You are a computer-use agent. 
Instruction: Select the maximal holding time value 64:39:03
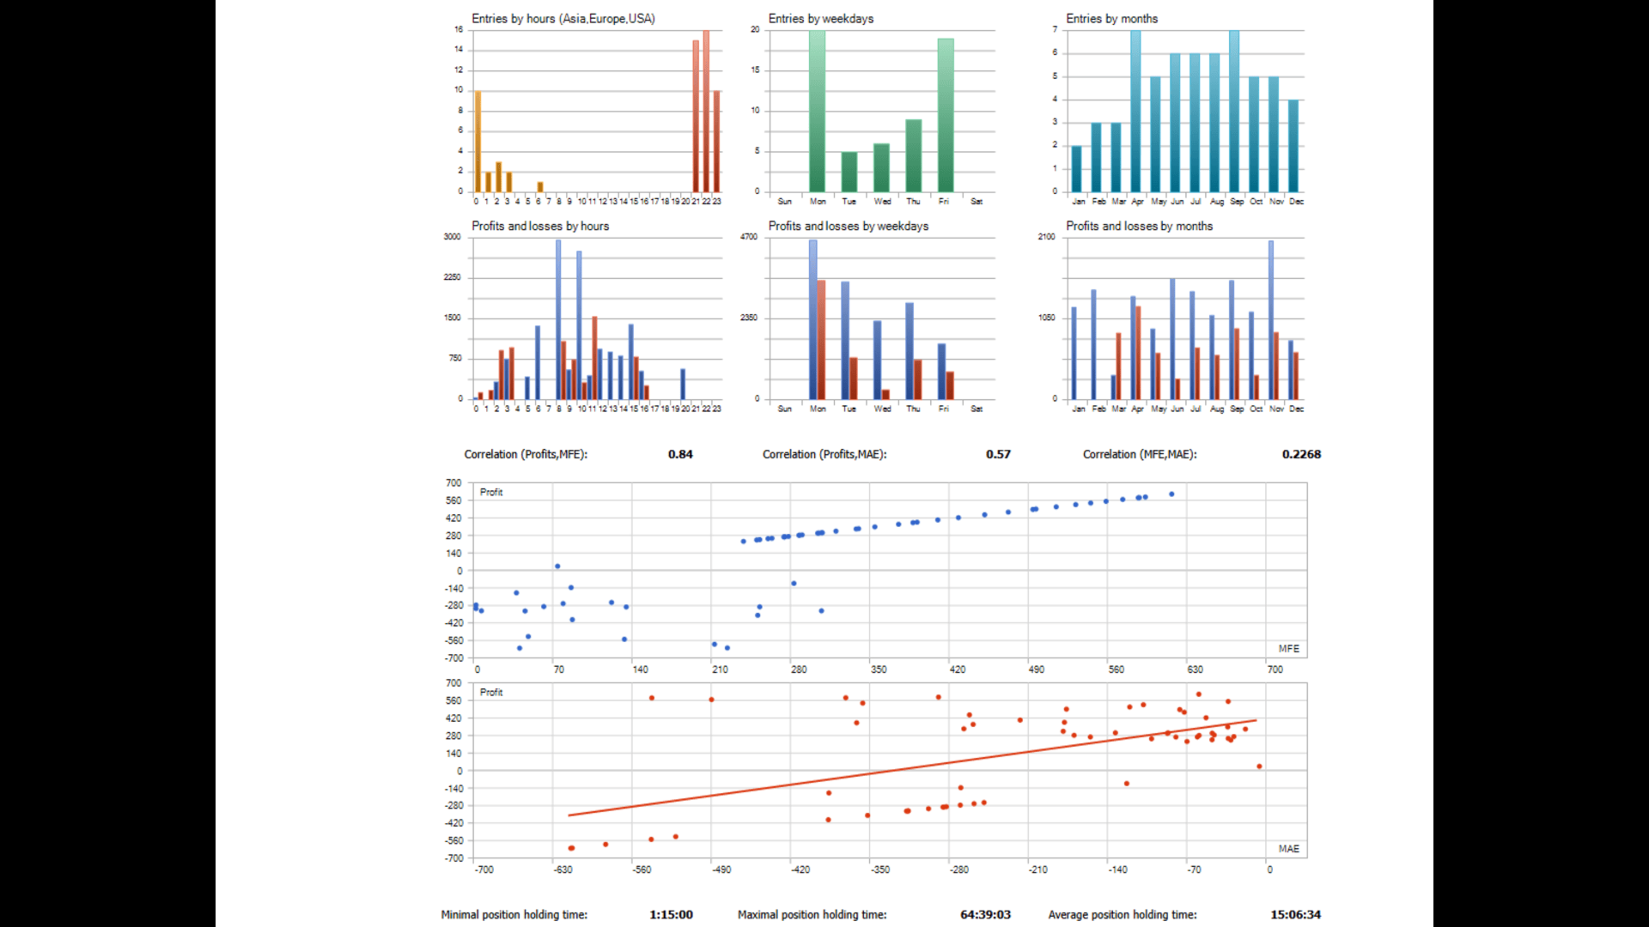click(985, 915)
